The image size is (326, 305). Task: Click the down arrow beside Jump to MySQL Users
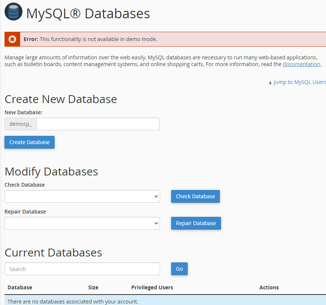coord(270,83)
